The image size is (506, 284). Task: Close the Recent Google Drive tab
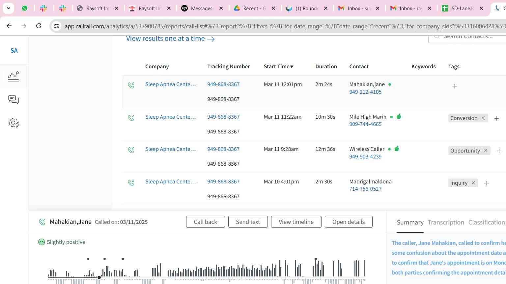click(273, 8)
